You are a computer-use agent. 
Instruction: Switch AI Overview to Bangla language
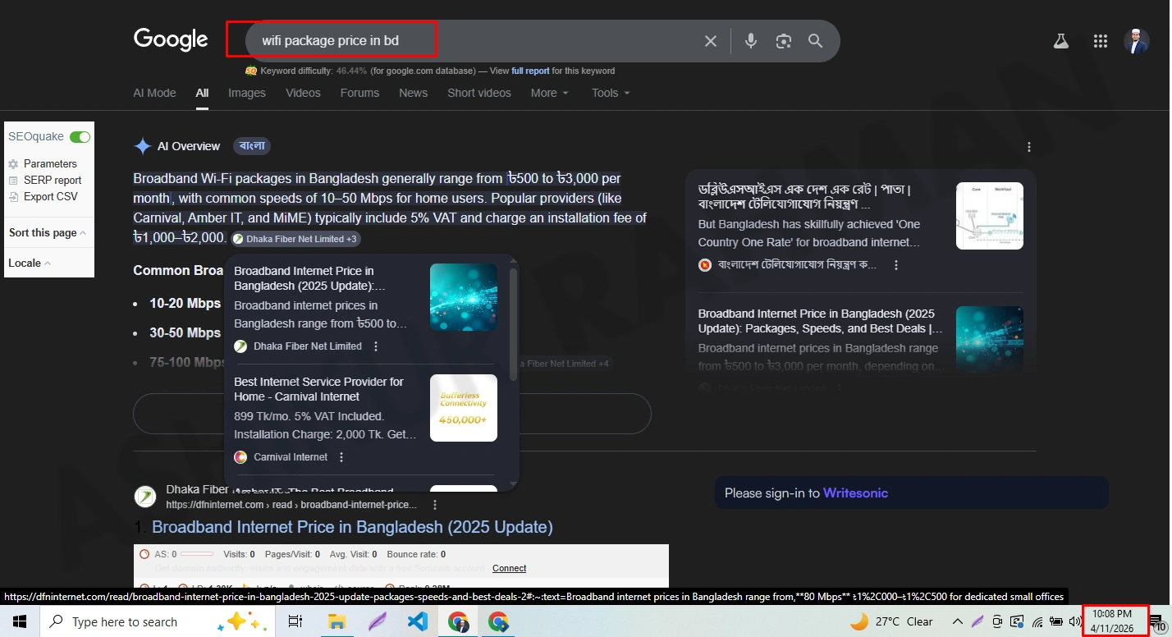[252, 146]
